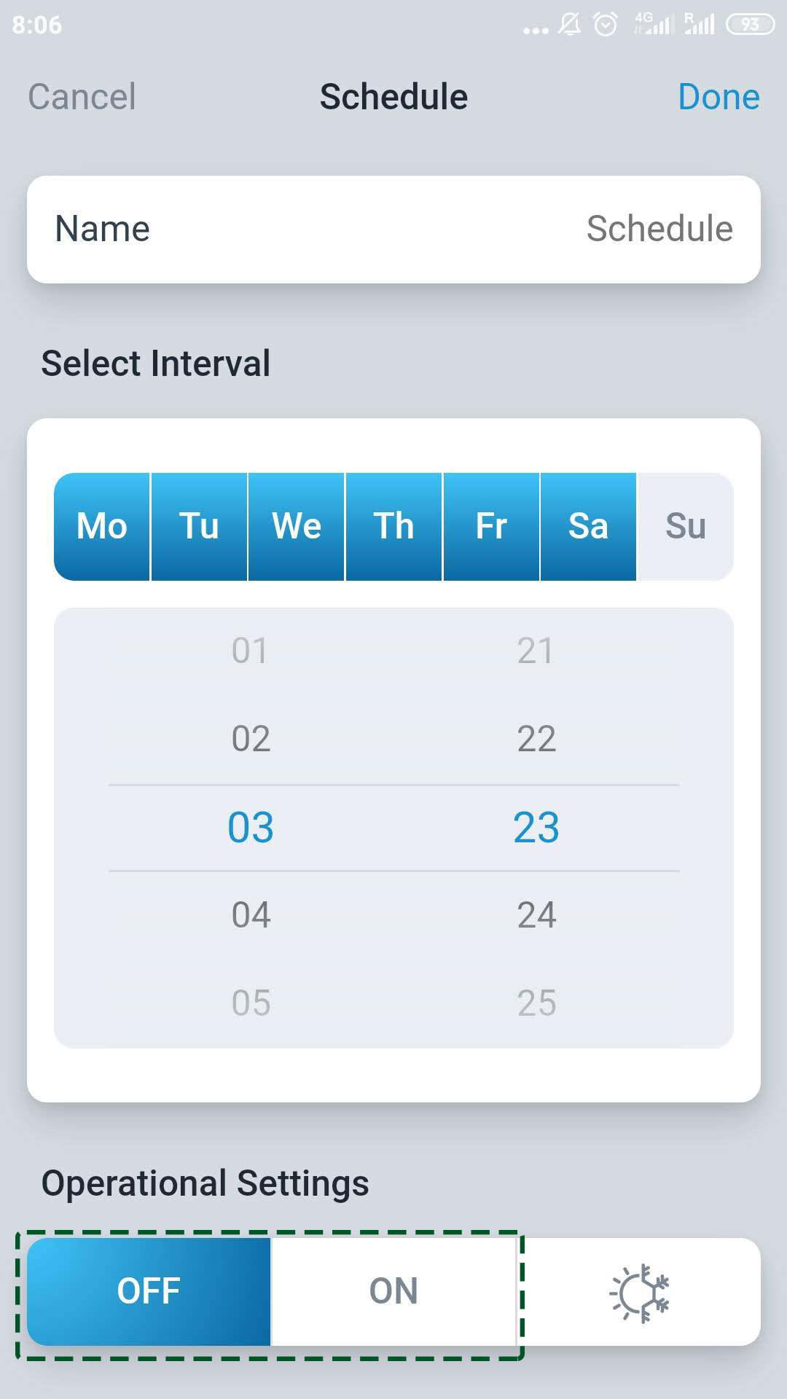Toggle Friday day button
Image resolution: width=787 pixels, height=1399 pixels.
point(491,526)
